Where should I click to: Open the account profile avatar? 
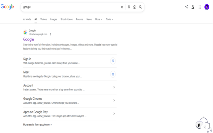pyautogui.click(x=207, y=7)
